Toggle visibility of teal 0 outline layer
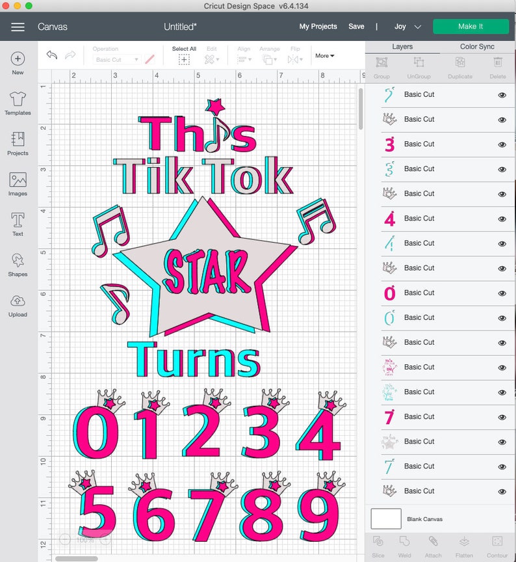Viewport: 516px width, 562px height. tap(502, 318)
